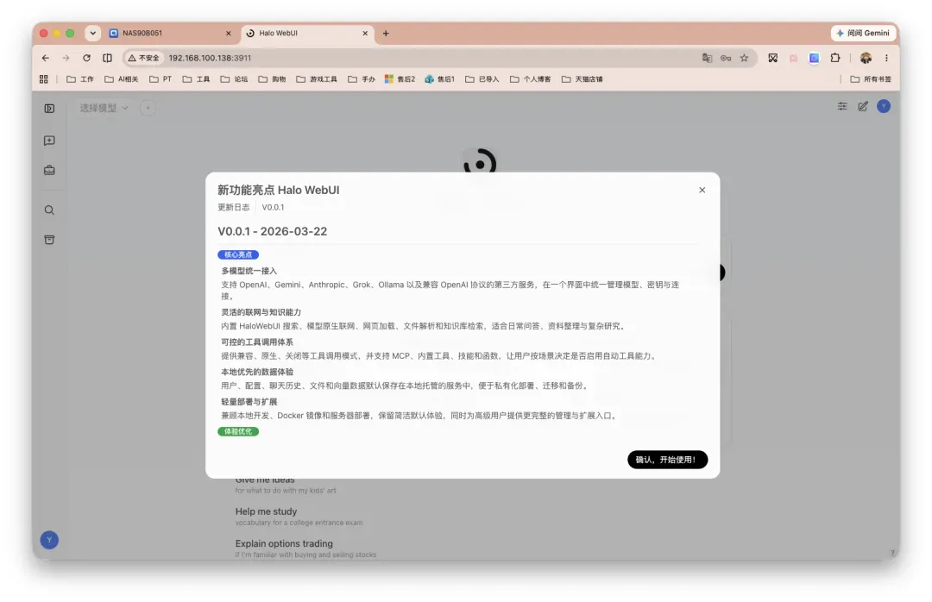Go forward in browser history
The image size is (932, 602).
66,59
